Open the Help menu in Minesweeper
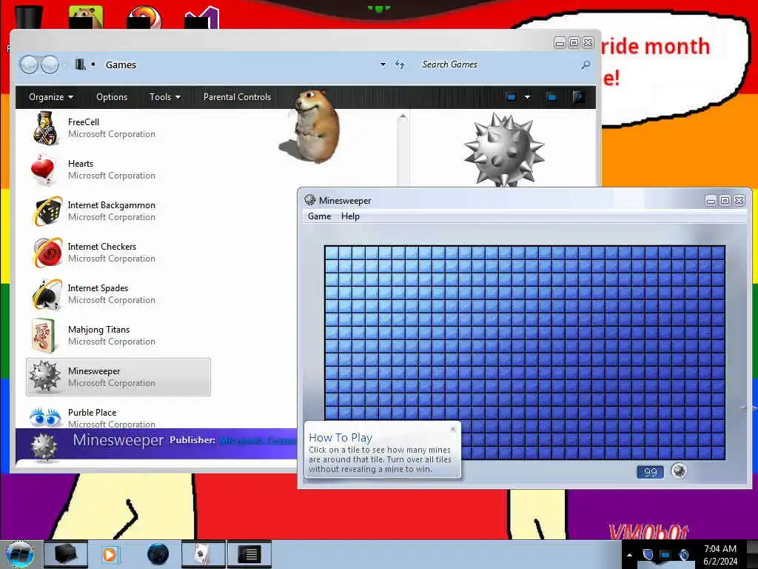Screen dimensions: 758x569 350,216
